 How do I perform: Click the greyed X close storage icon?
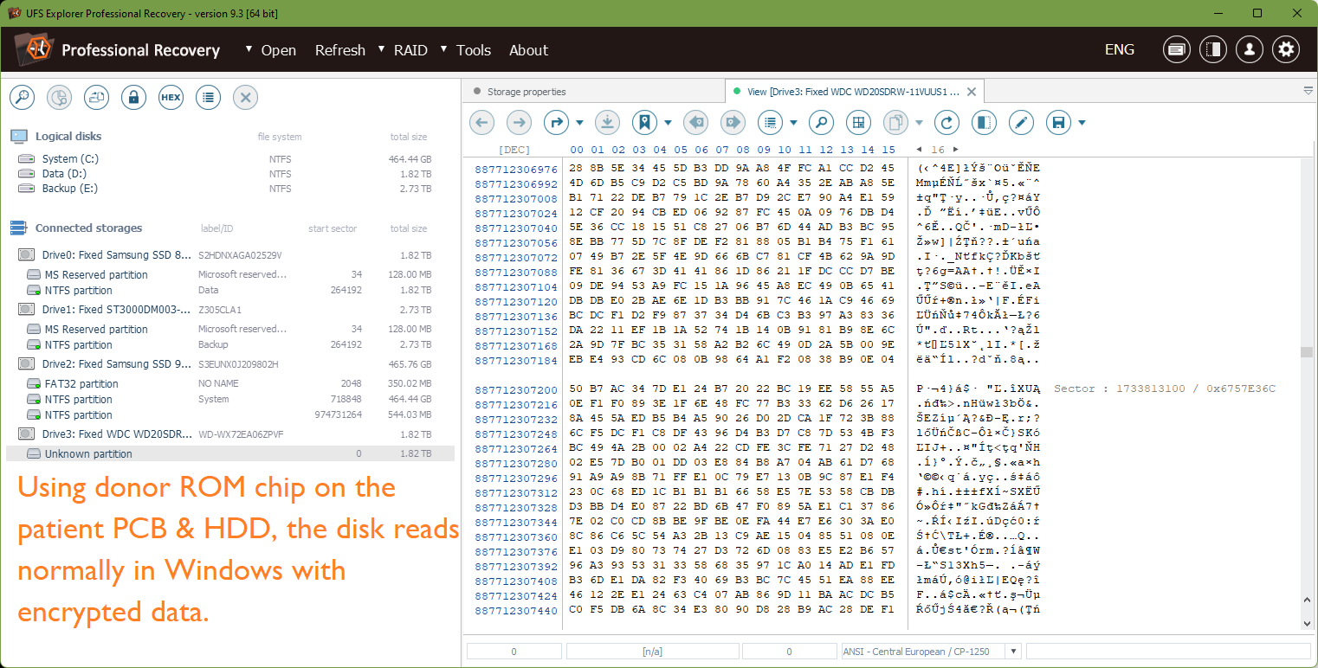tap(245, 98)
